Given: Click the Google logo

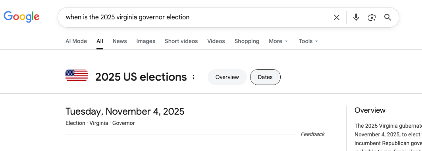Looking at the screenshot, I should pyautogui.click(x=21, y=17).
